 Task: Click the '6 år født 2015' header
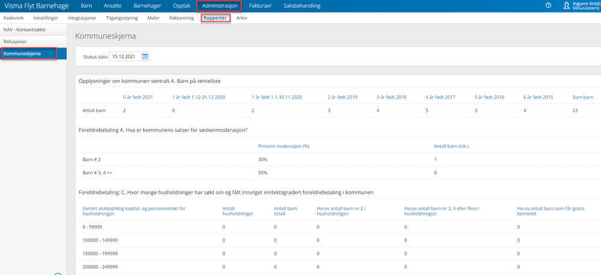tap(538, 97)
